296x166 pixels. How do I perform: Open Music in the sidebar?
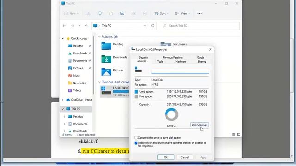click(x=77, y=76)
